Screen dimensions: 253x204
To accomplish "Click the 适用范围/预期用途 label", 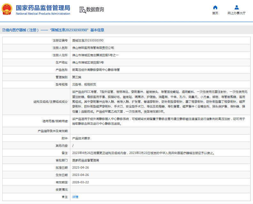I will [x=55, y=121].
